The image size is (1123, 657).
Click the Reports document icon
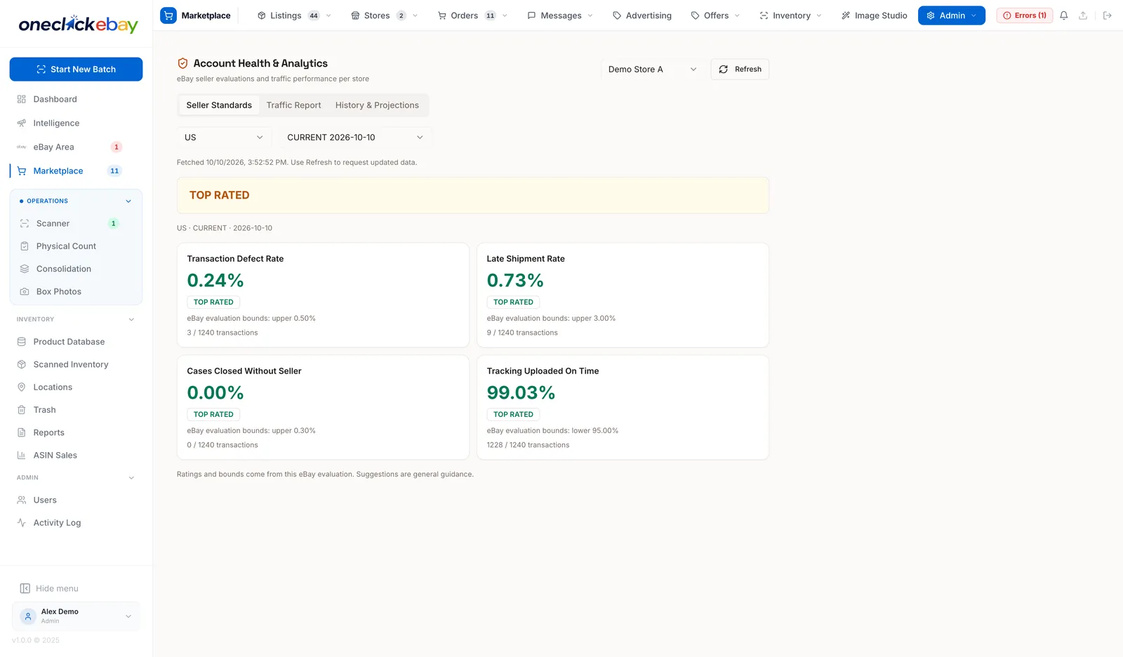click(22, 432)
